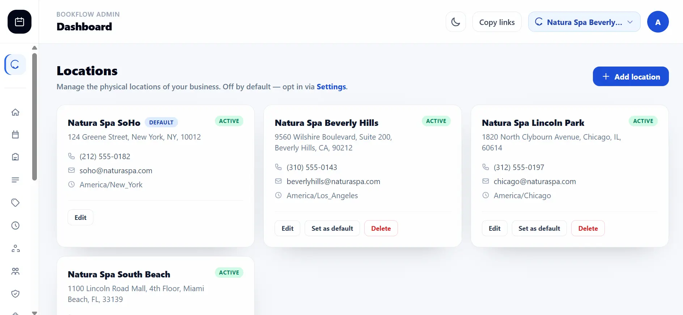The image size is (683, 315).
Task: Click the Natura Spa Lincoln Park card title
Action: (533, 123)
